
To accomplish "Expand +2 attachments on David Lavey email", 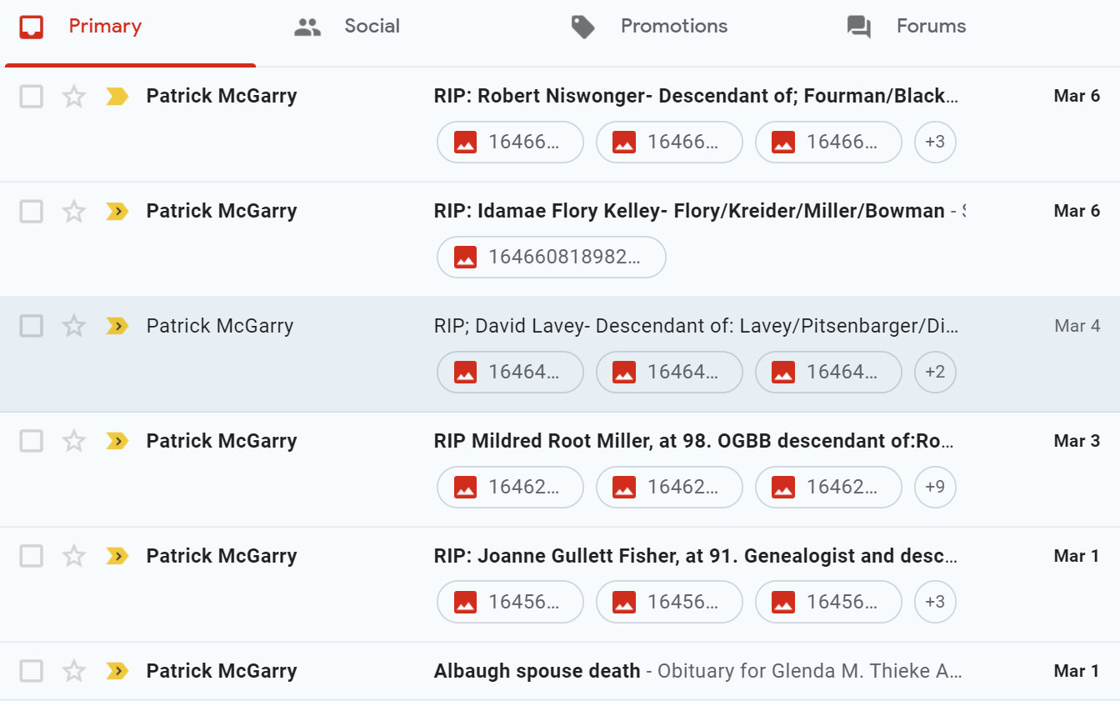I will pos(934,373).
